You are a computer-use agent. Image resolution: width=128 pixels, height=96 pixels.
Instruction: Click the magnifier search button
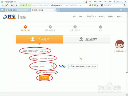coord(125,5)
